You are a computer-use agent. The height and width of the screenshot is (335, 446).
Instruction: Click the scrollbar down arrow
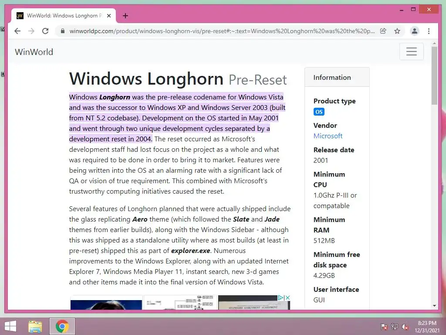[434, 306]
